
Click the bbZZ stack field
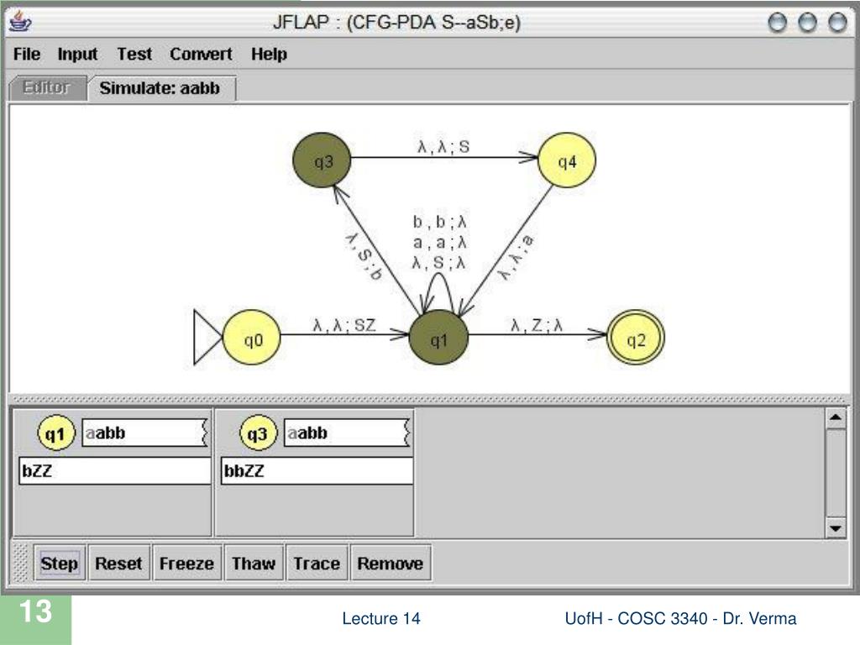[317, 470]
